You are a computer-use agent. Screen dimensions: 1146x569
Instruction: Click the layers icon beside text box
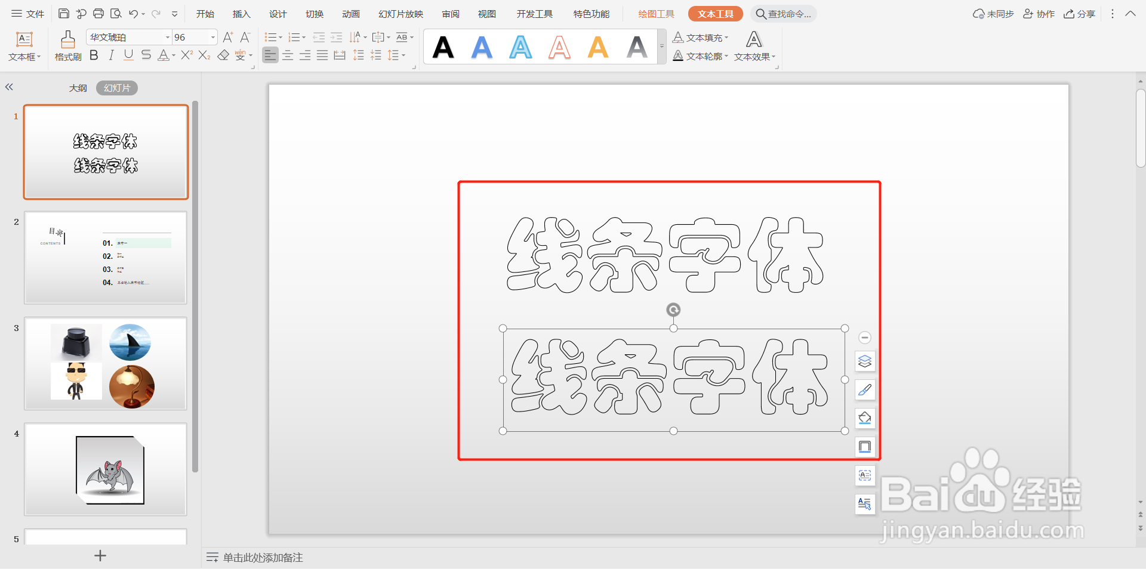click(x=865, y=361)
